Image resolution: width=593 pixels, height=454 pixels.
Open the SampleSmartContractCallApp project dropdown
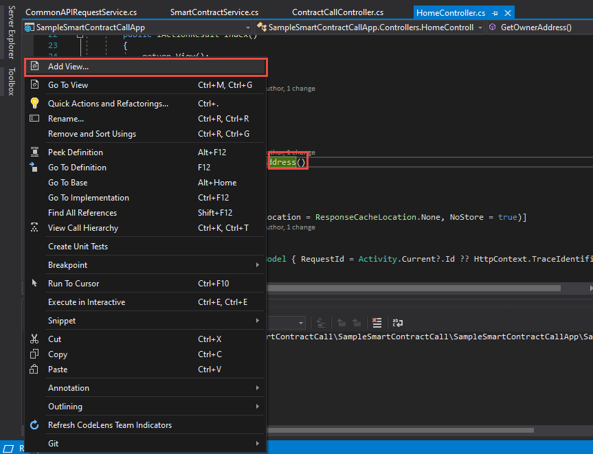click(x=248, y=27)
